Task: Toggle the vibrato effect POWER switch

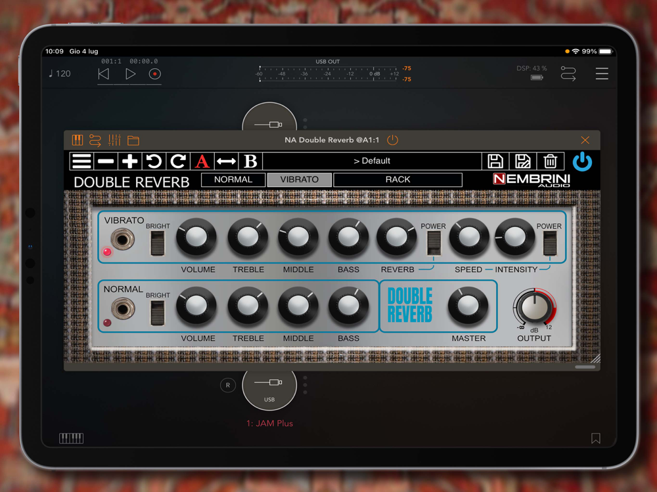Action: click(550, 243)
